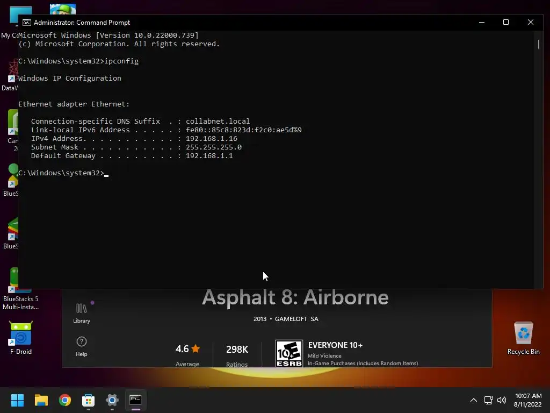Open the Windows Start menu
Viewport: 550px width, 413px height.
17,400
